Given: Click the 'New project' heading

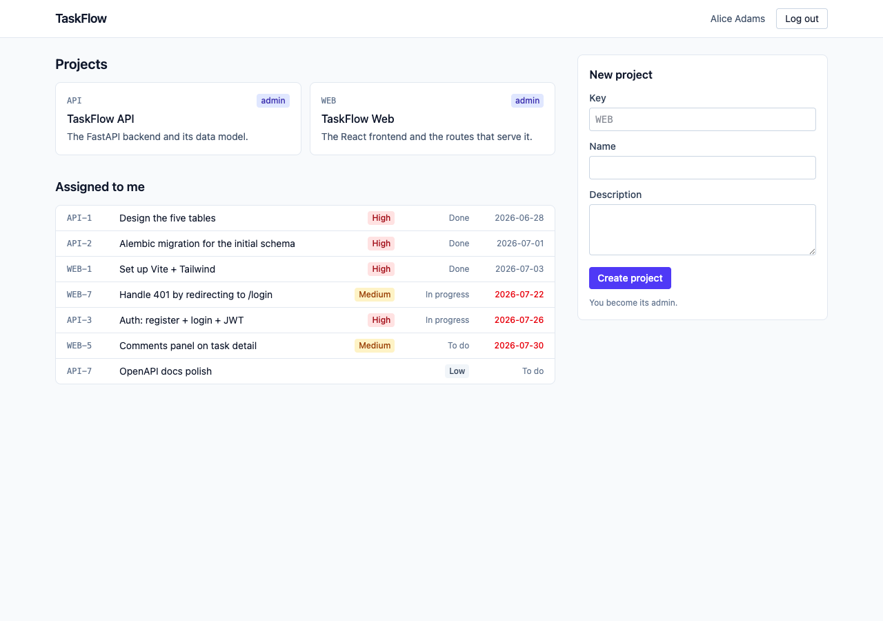Looking at the screenshot, I should point(621,75).
